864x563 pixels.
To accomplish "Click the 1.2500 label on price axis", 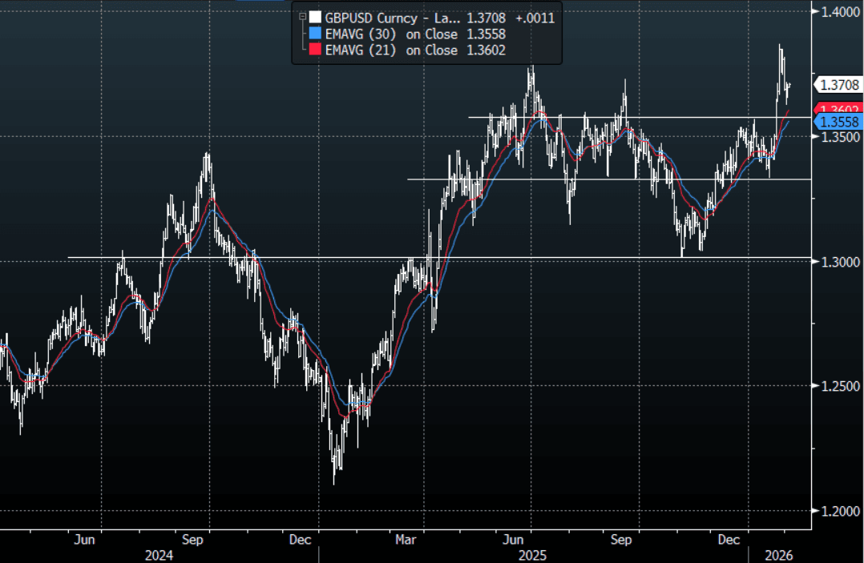I will (x=839, y=387).
